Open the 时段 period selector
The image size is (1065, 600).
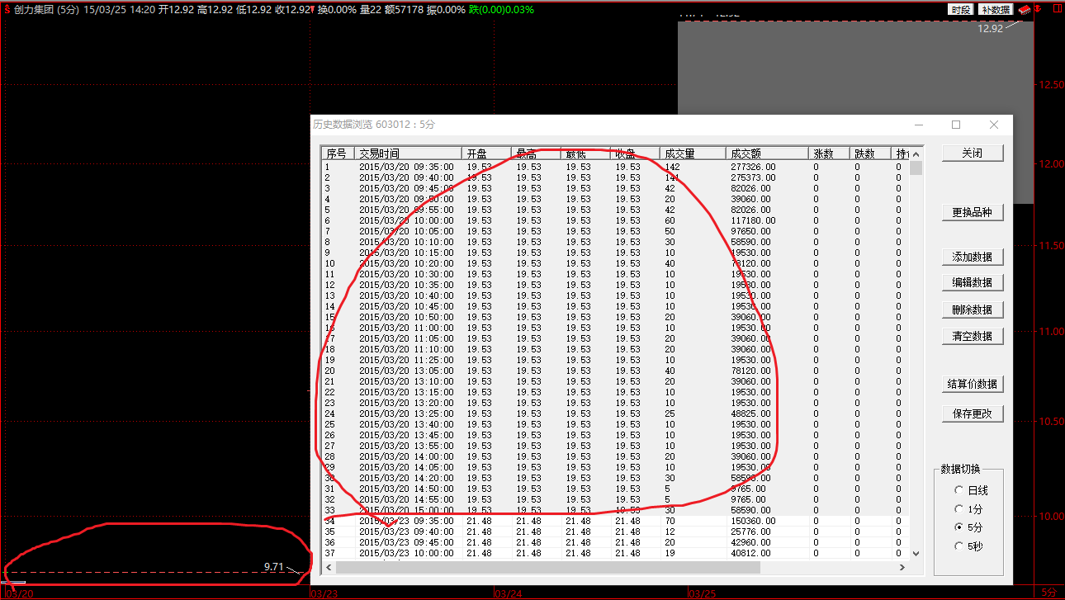point(960,9)
